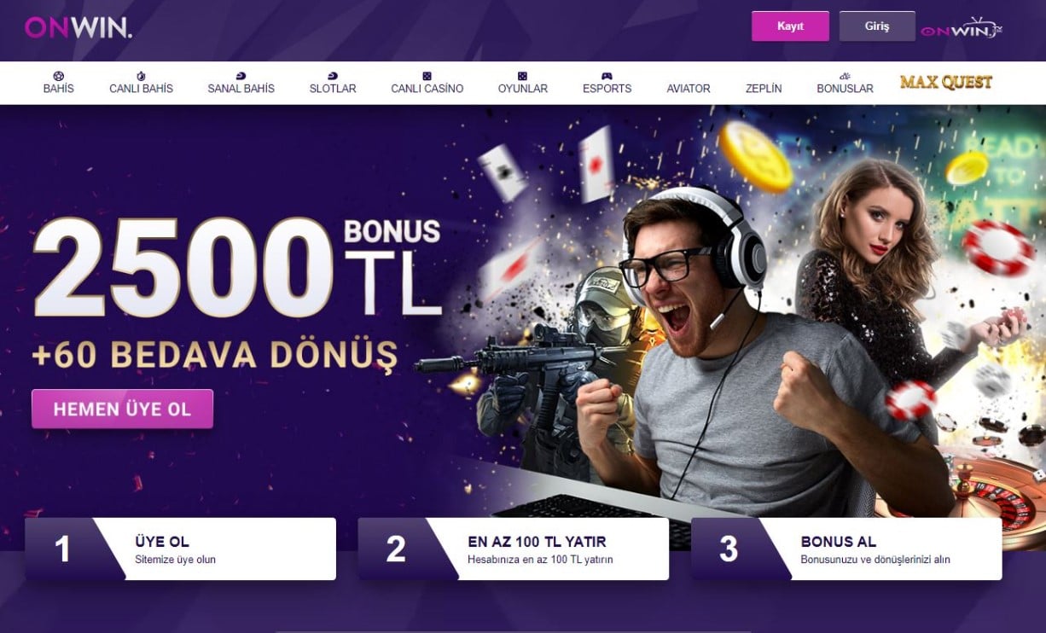
Task: Open the MAX QUEST menu entry
Action: point(946,83)
